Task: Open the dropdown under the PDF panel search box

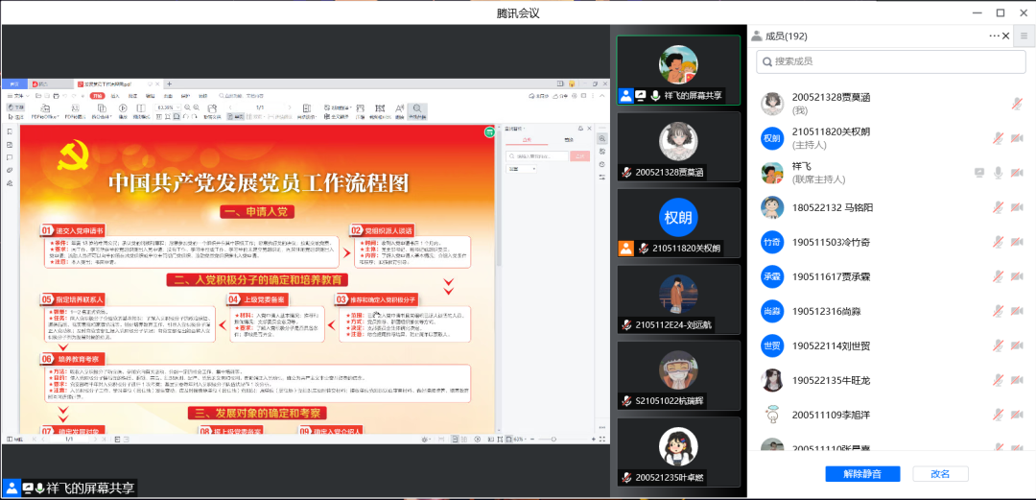Action: 521,169
